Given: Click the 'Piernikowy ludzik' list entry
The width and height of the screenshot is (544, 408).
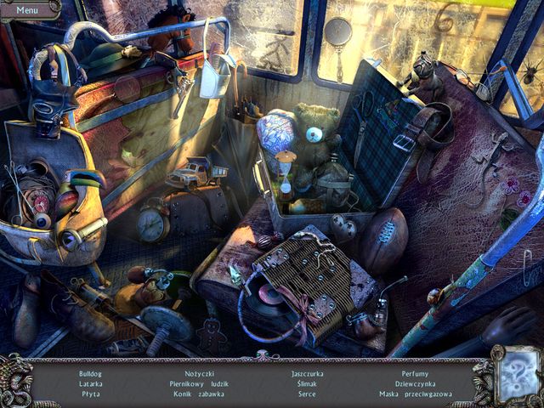Looking at the screenshot, I should point(199,384).
